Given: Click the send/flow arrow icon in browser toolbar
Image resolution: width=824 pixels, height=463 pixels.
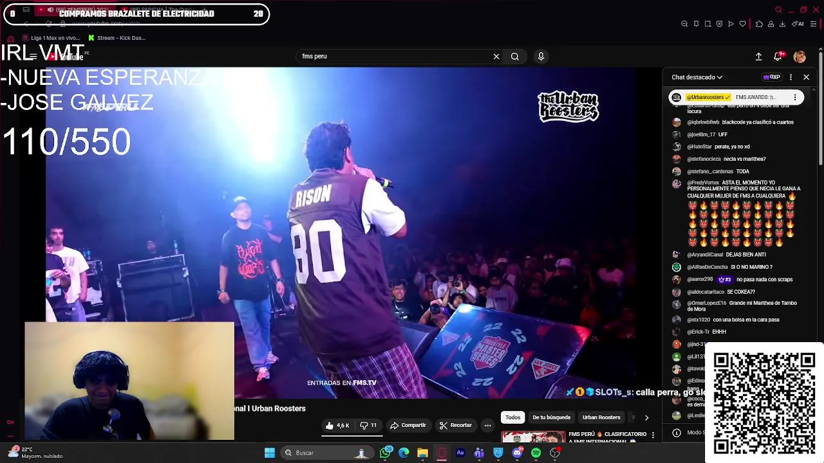Looking at the screenshot, I should 731,24.
